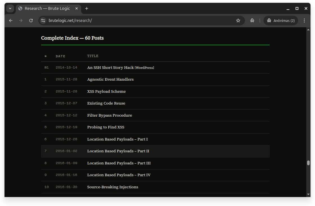This screenshot has height=206, width=315.
Task: Open the Anônimas (2) profile button
Action: click(281, 21)
